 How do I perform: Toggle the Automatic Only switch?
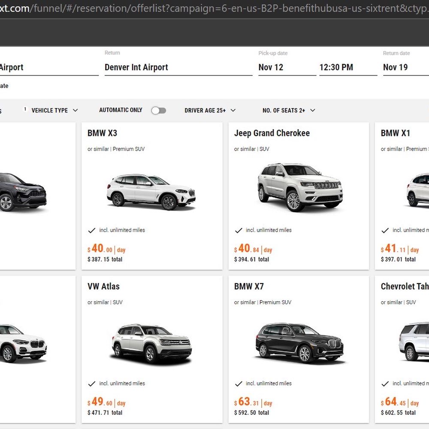pyautogui.click(x=159, y=111)
